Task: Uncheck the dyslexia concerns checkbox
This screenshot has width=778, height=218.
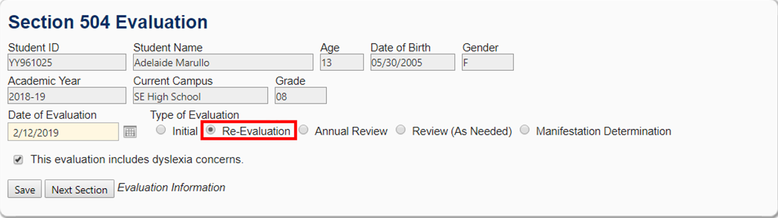Action: pos(19,160)
